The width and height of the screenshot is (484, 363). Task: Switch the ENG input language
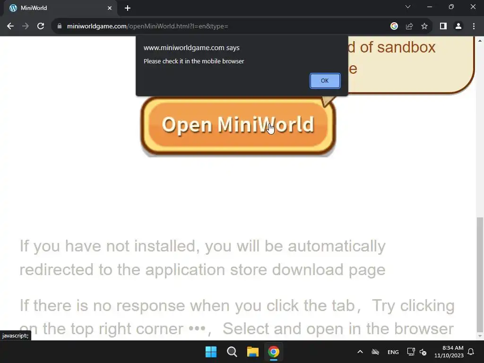393,352
